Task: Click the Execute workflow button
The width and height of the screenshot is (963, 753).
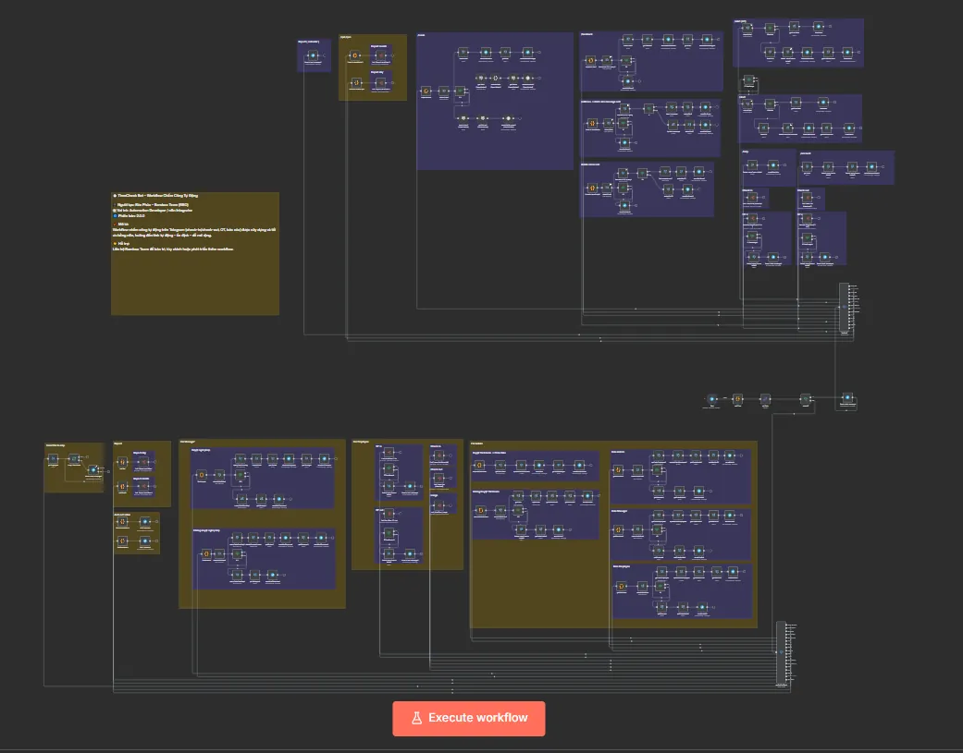Action: (469, 718)
